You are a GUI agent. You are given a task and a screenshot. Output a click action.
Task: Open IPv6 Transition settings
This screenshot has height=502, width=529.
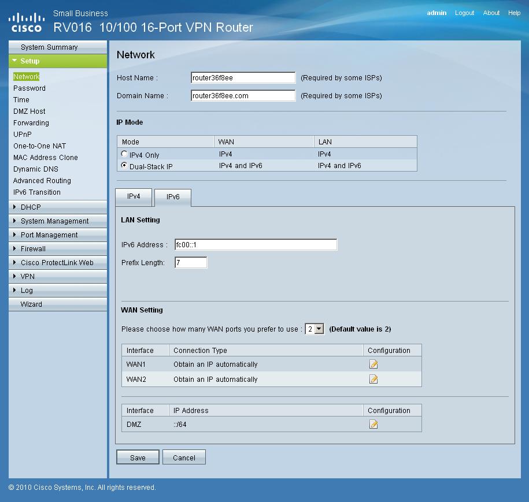tap(37, 192)
